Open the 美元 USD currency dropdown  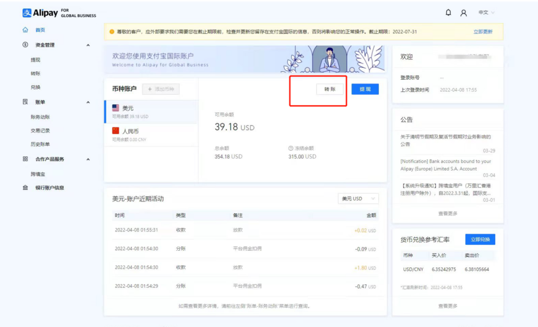[x=358, y=198]
